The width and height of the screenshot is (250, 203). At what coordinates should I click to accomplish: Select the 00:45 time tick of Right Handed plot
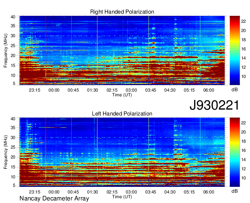tap(73, 90)
